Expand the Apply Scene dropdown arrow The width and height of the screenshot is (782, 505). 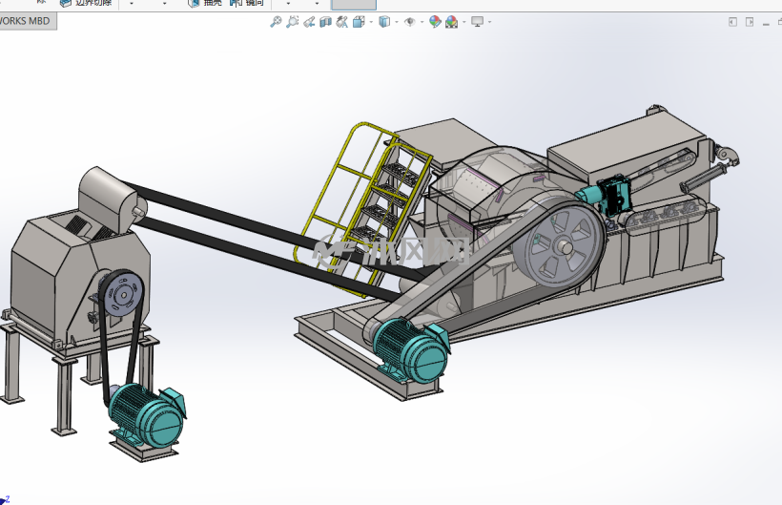464,22
